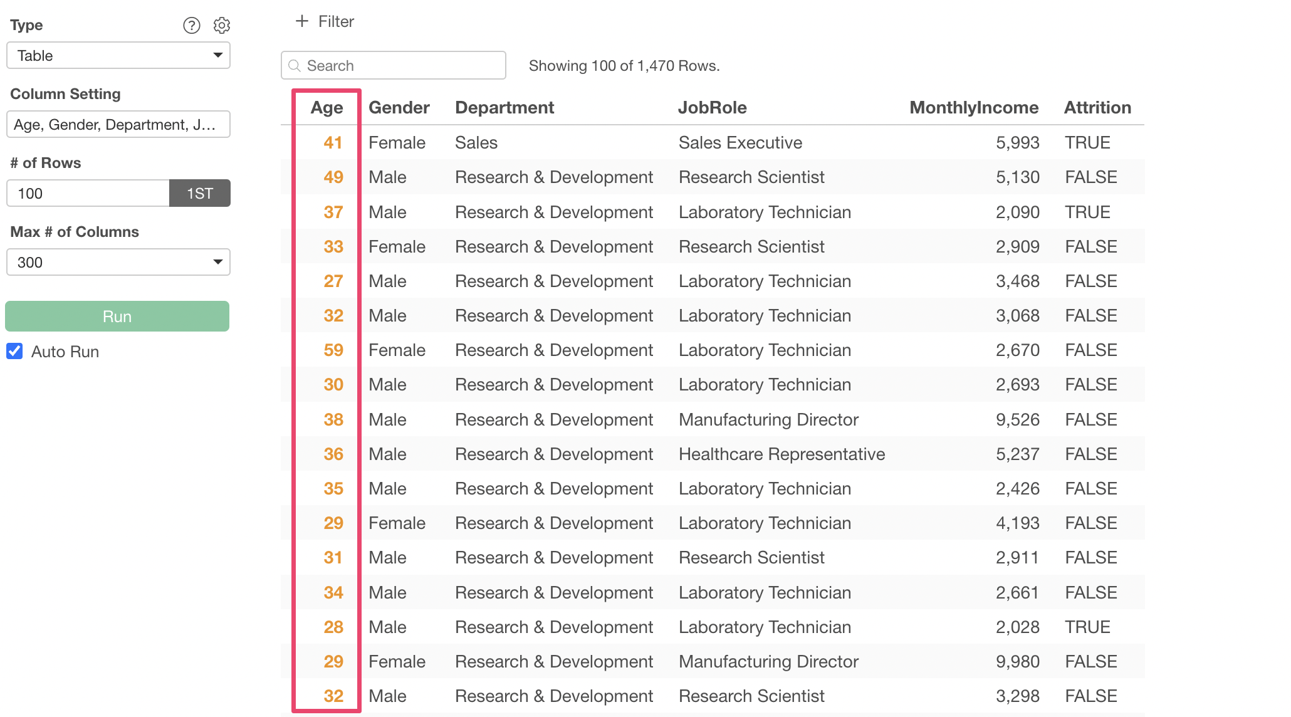Image resolution: width=1291 pixels, height=717 pixels.
Task: Focus the # of Rows input field
Action: tap(88, 193)
